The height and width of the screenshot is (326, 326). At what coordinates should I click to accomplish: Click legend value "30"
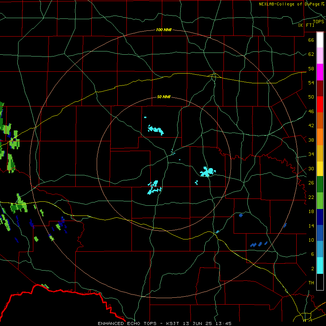311,168
